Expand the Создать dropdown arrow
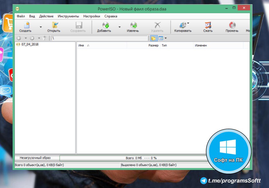The image size is (269, 188). pos(40,27)
